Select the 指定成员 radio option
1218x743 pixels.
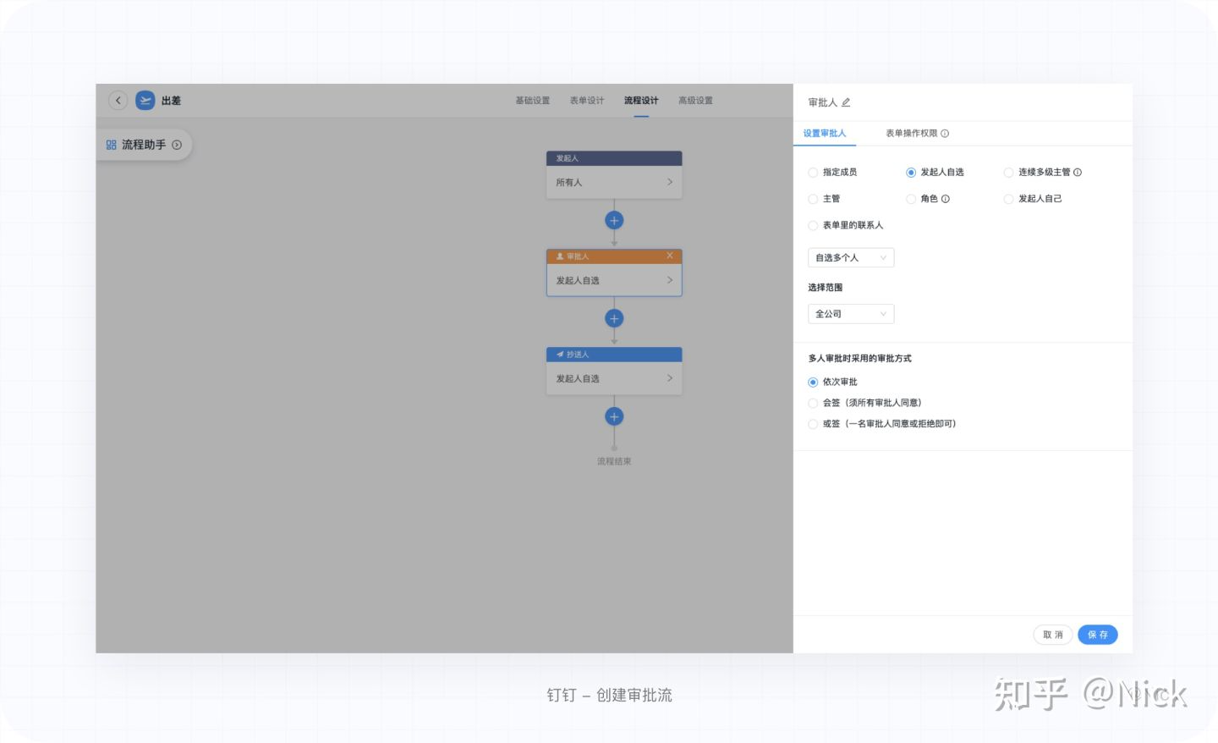[813, 173]
